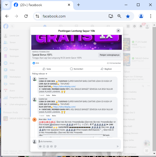This screenshot has width=156, height=157.
Task: Open Tersimpan in left sidebar
Action: point(16,56)
